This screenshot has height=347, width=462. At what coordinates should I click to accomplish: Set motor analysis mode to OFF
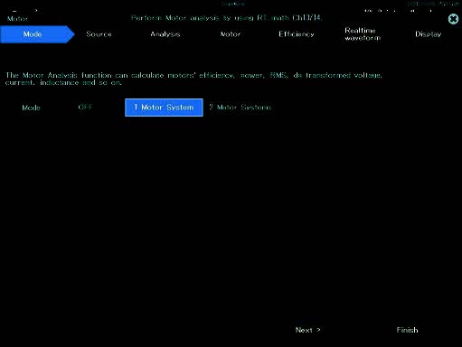click(x=85, y=107)
